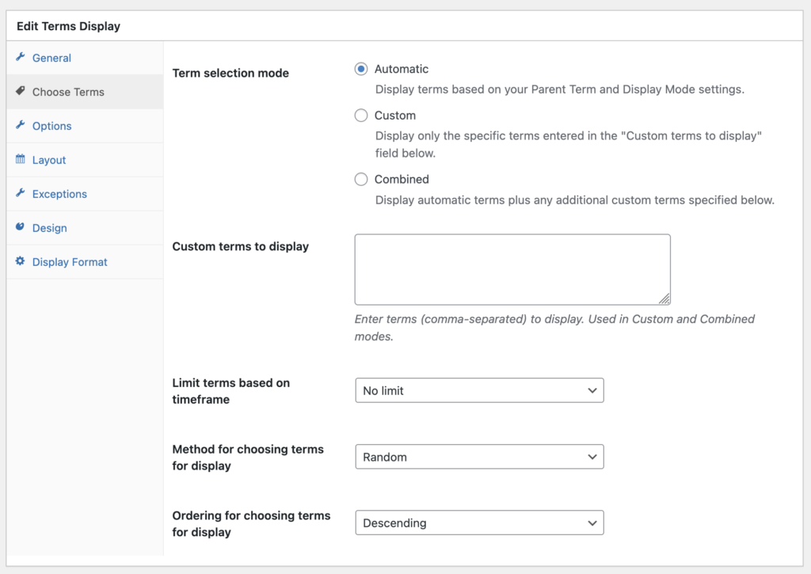Open the Random method dropdown
The width and height of the screenshot is (811, 574).
pos(479,457)
